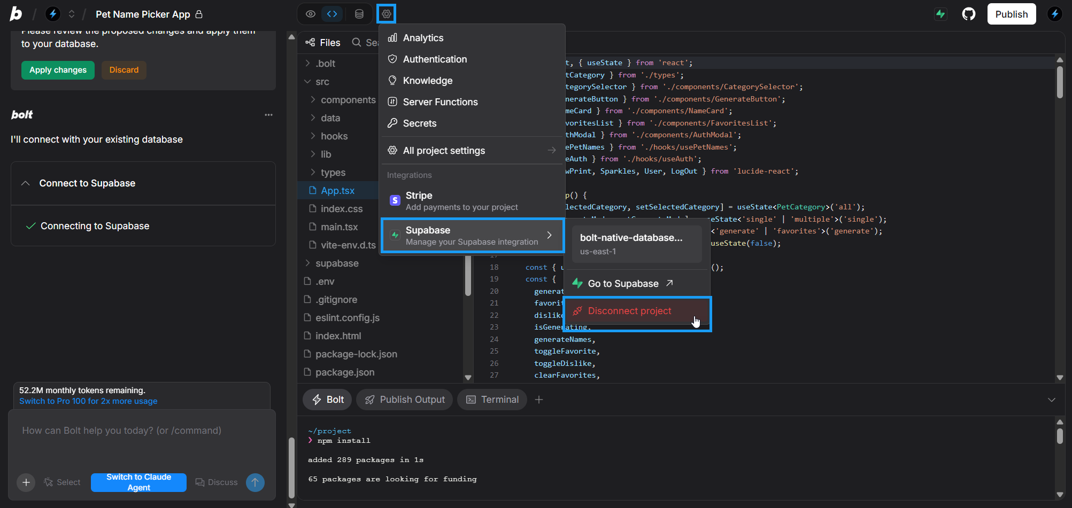Click the settings gear icon
This screenshot has height=508, width=1072.
click(387, 14)
